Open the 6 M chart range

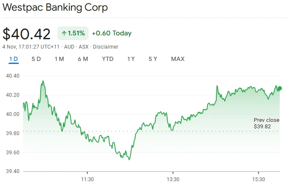[83, 59]
